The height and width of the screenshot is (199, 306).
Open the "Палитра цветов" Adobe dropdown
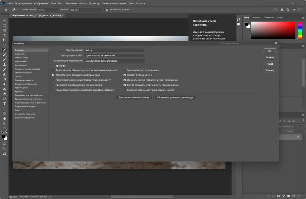click(x=115, y=50)
